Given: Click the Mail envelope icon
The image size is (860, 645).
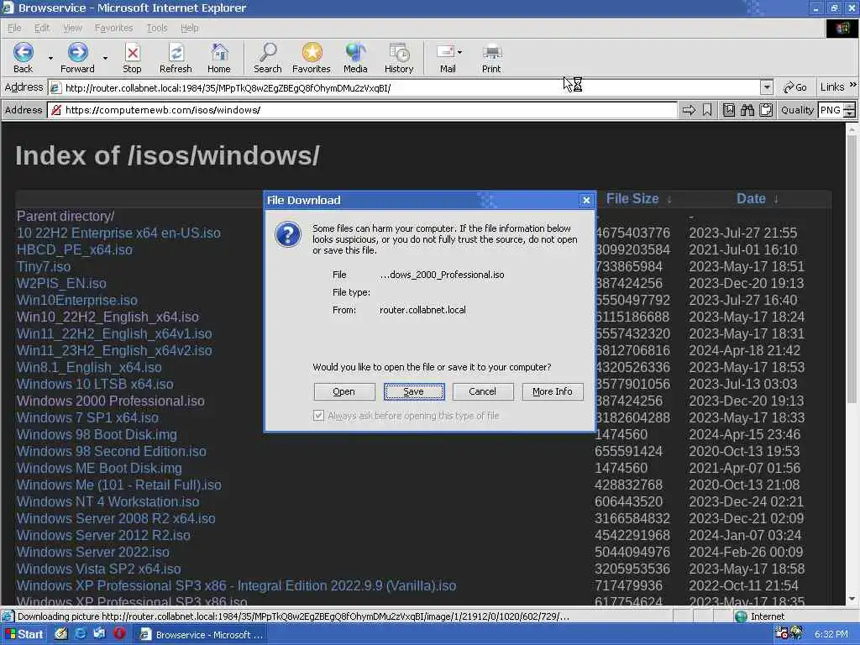Looking at the screenshot, I should (x=445, y=52).
